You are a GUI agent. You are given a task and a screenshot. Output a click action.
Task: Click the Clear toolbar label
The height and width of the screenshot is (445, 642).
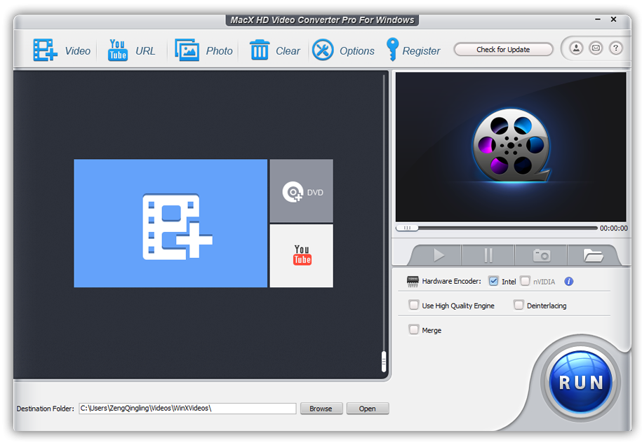[x=288, y=50]
